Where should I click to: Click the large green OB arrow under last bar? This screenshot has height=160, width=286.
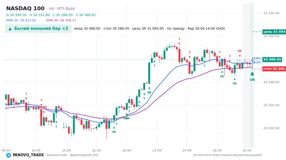(252, 73)
